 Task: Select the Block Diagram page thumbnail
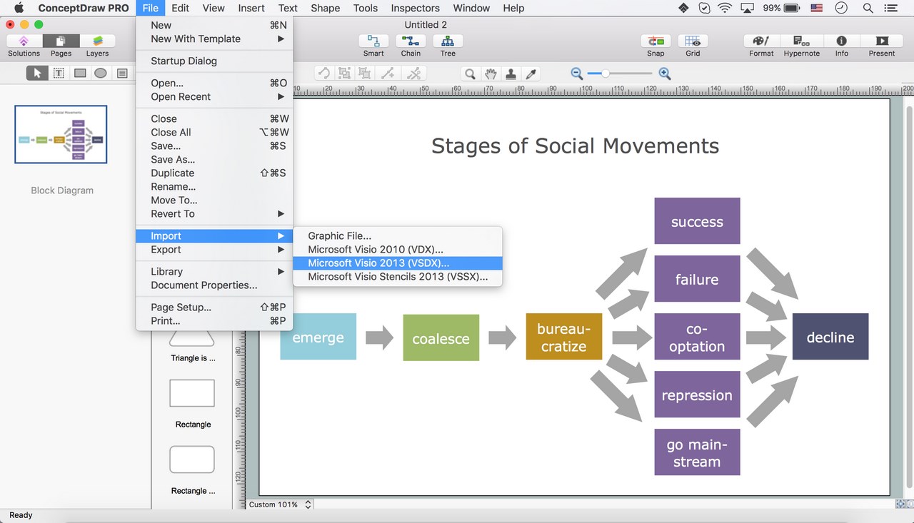[61, 134]
